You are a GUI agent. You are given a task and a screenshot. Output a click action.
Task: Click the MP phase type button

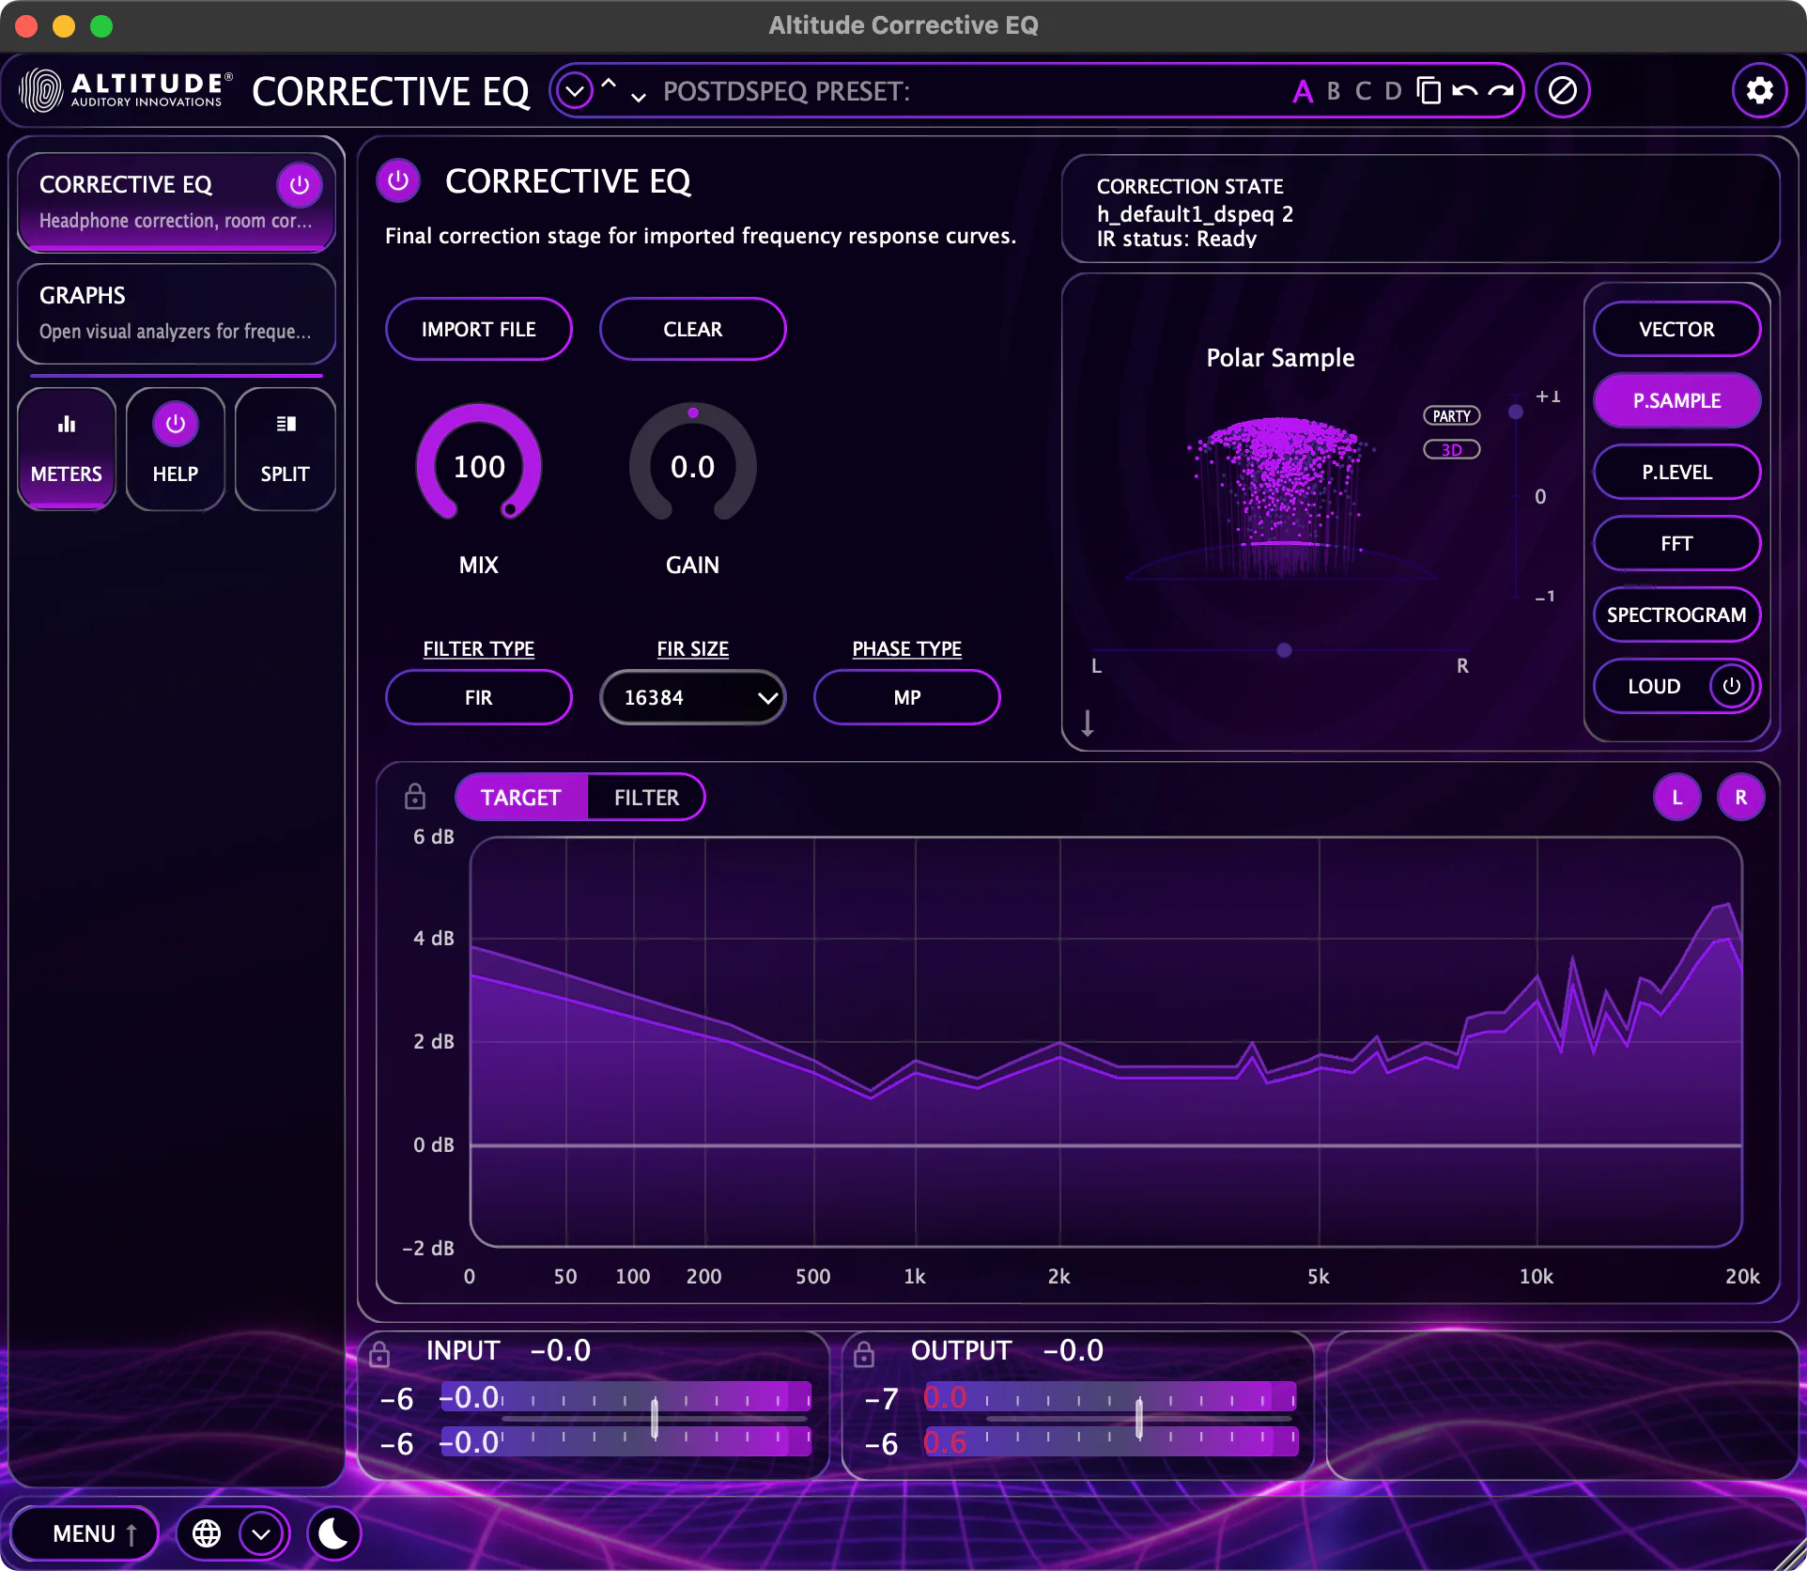tap(907, 698)
